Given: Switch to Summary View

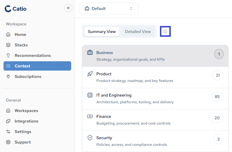Looking at the screenshot, I should [x=102, y=32].
